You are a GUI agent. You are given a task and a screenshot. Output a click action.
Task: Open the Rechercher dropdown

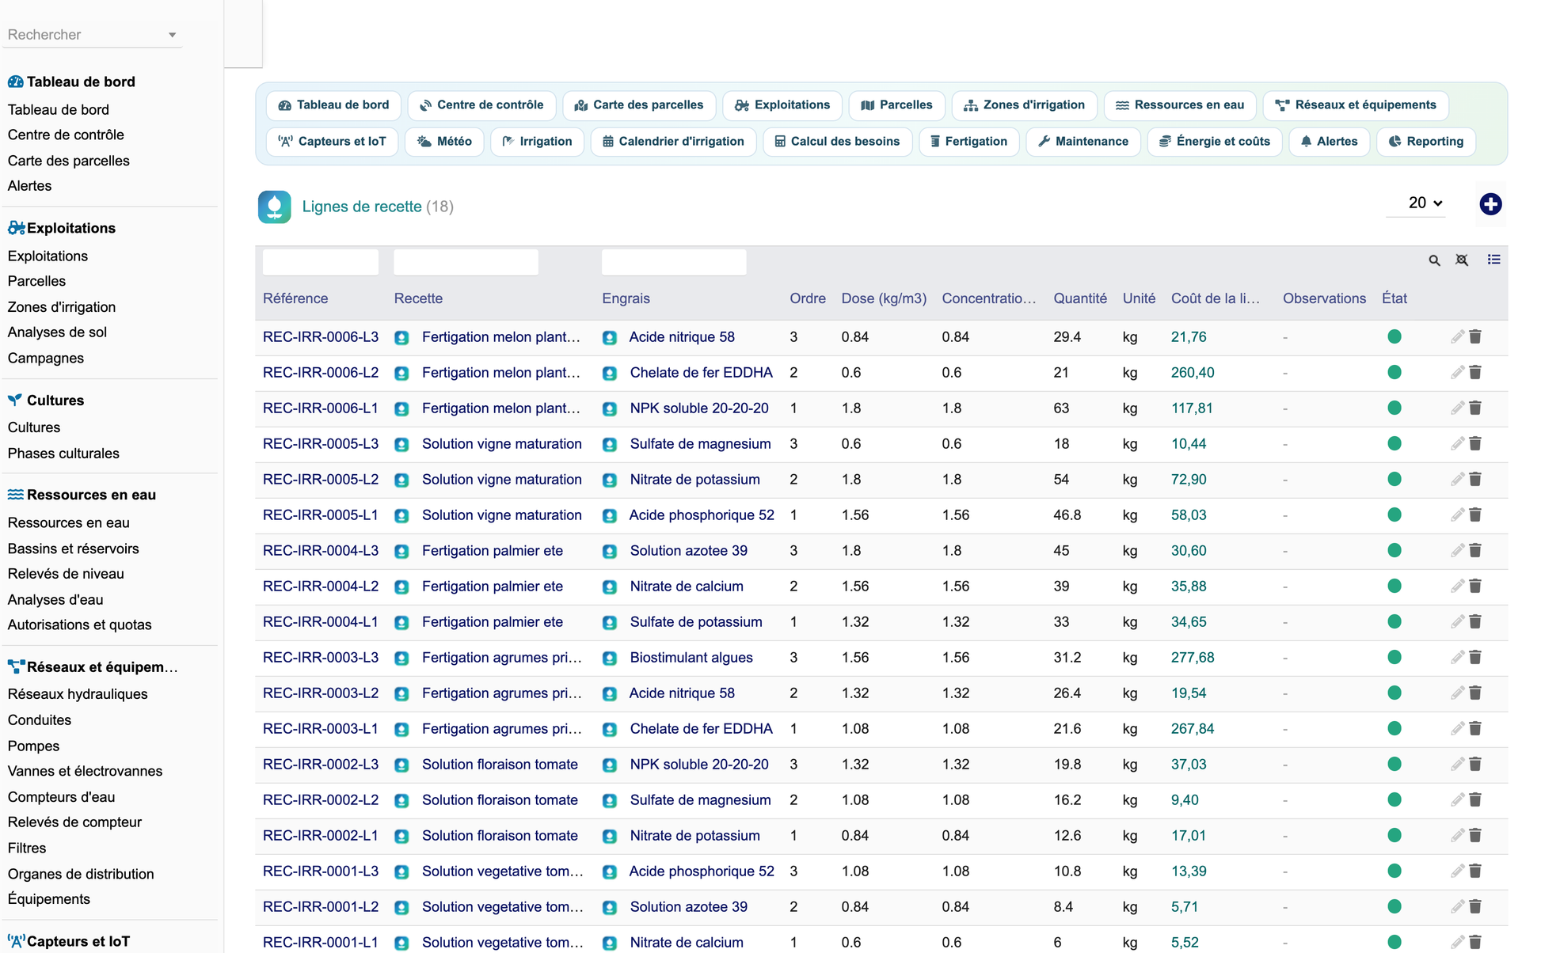pyautogui.click(x=93, y=35)
